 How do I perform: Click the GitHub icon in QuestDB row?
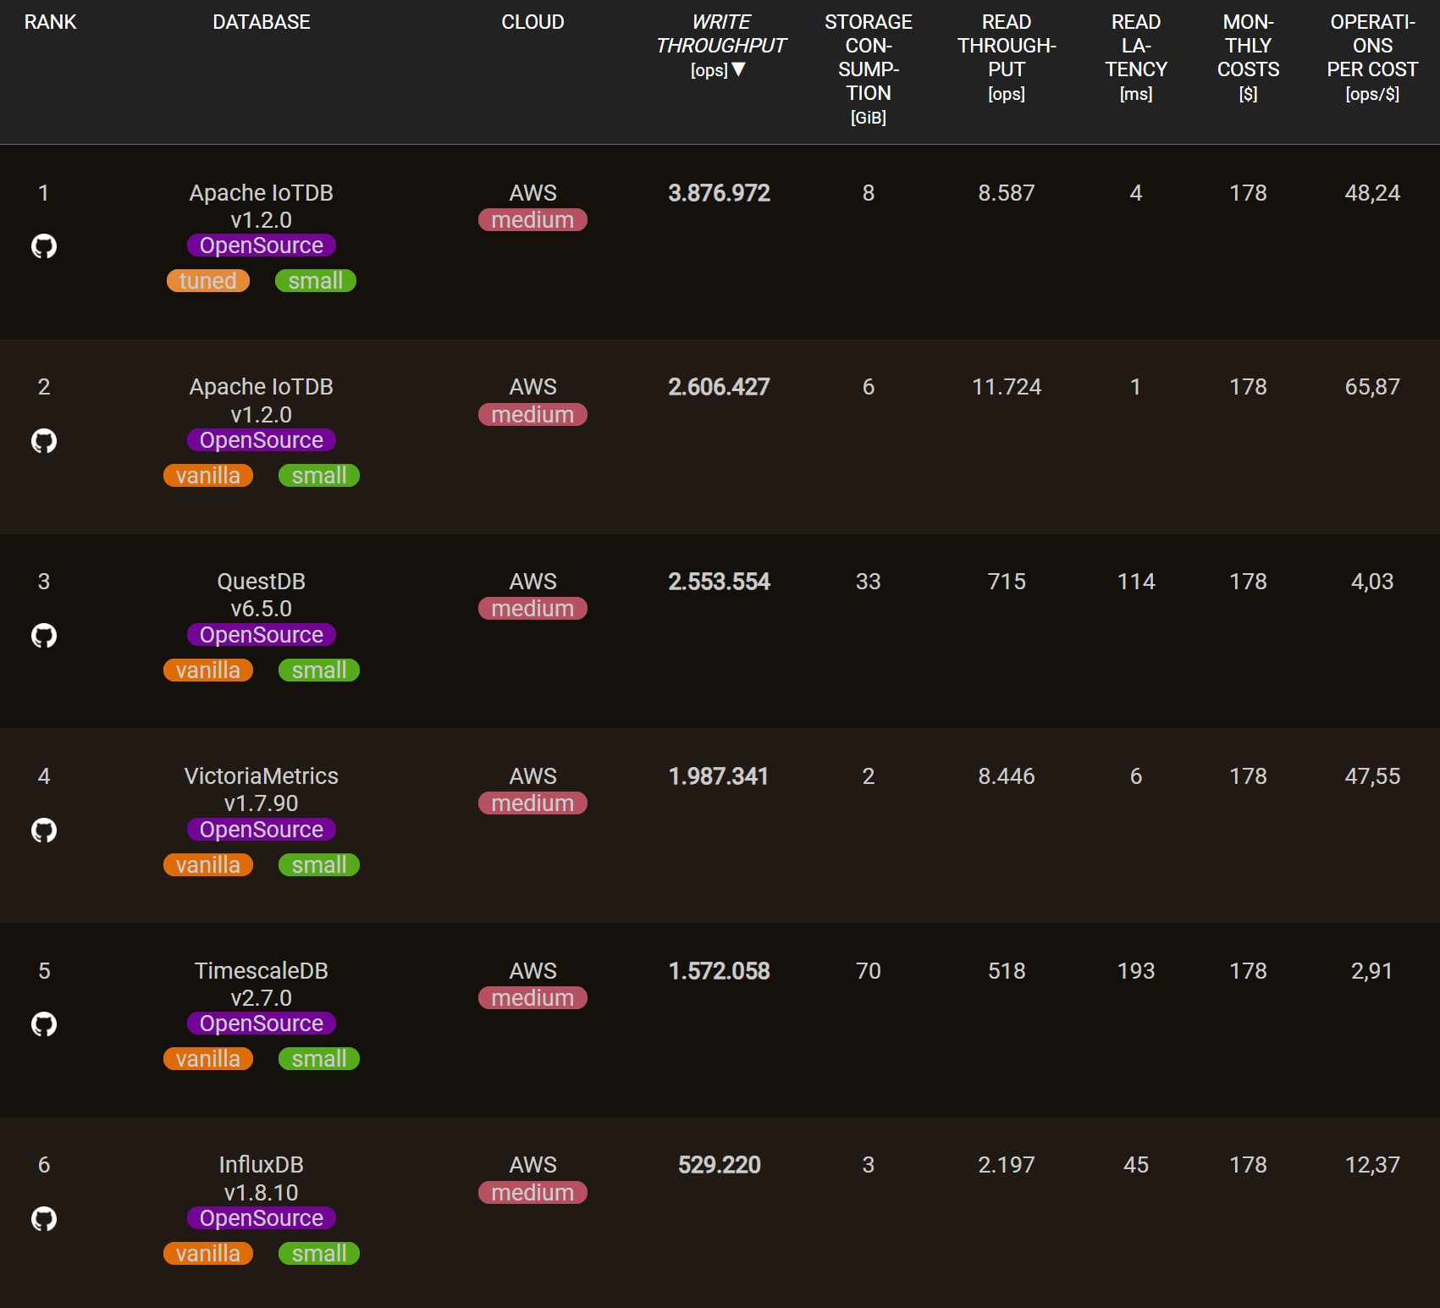click(44, 636)
